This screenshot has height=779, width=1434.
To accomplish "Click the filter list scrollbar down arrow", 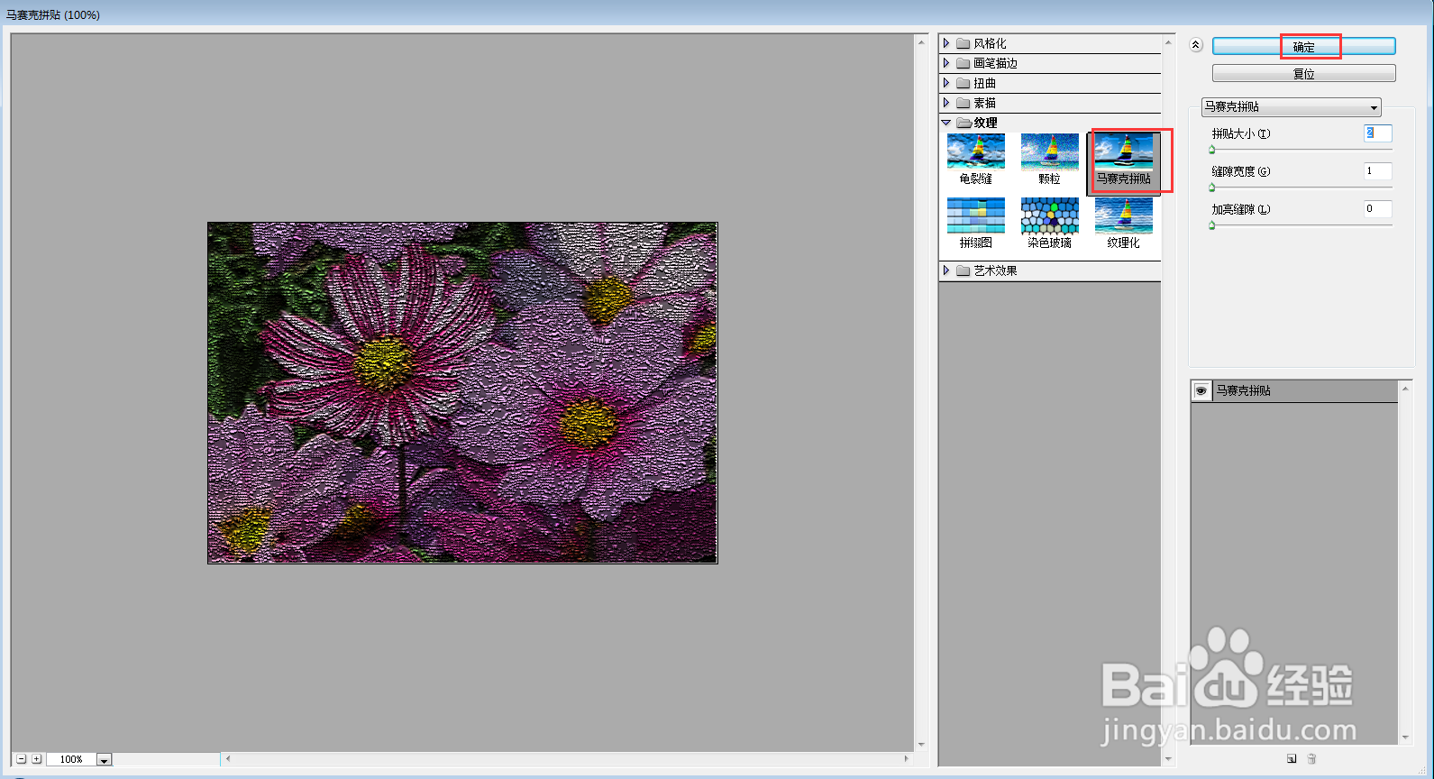I will pyautogui.click(x=1169, y=760).
